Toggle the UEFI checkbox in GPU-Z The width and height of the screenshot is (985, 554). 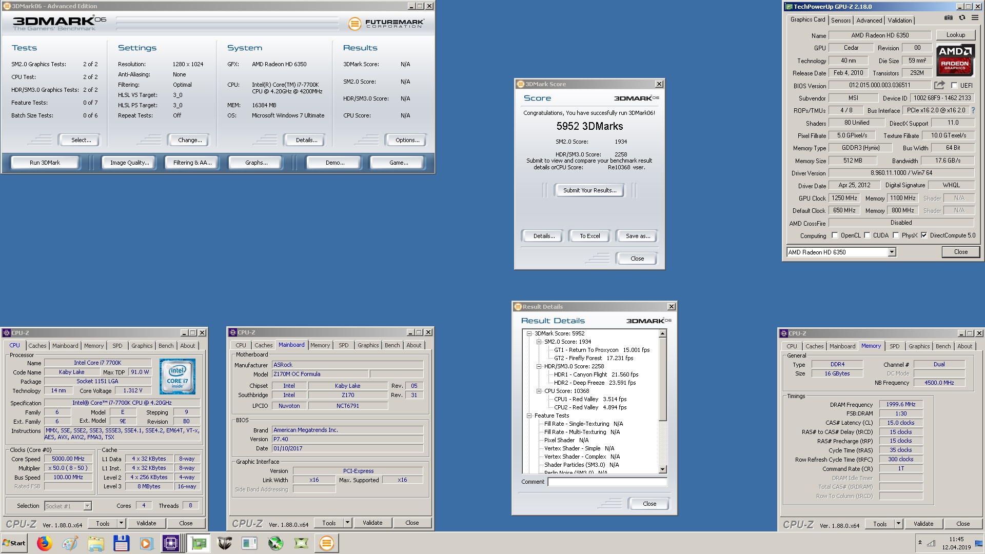coord(954,85)
